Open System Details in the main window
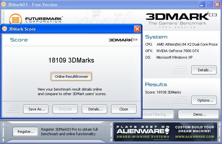 click(204, 70)
